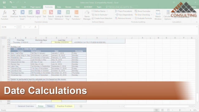199x112 pixels.
Task: Click column header G
Action: point(79,38)
